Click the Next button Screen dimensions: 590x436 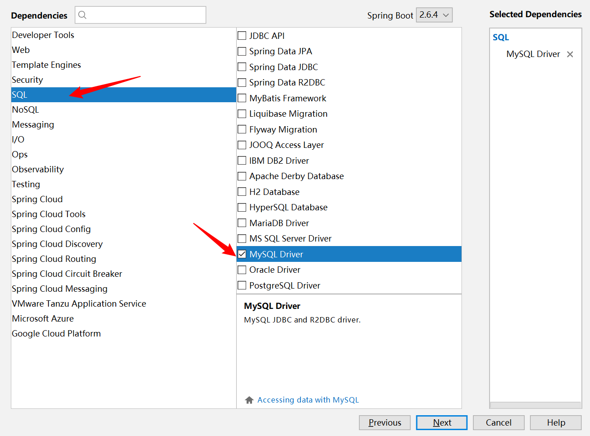(442, 422)
